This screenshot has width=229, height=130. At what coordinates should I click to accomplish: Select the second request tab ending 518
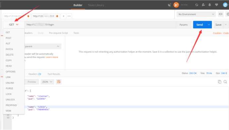(x=45, y=16)
